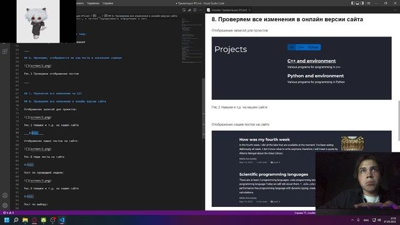The width and height of the screenshot is (400, 225).
Task: Toggle the primary side bar layout icon
Action: coord(352,3)
